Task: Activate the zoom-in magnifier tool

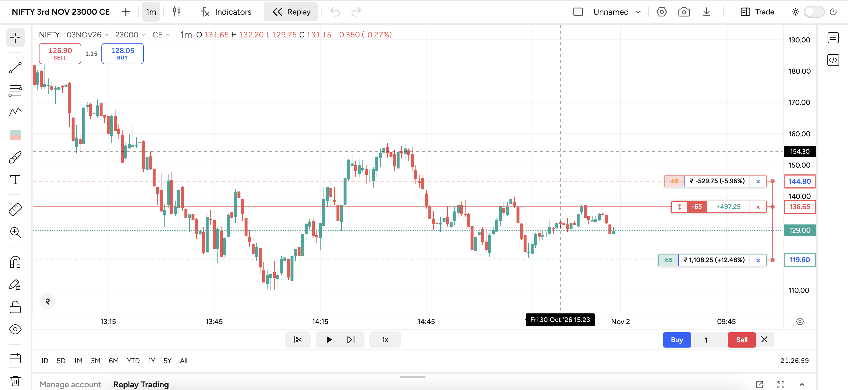Action: pos(15,232)
